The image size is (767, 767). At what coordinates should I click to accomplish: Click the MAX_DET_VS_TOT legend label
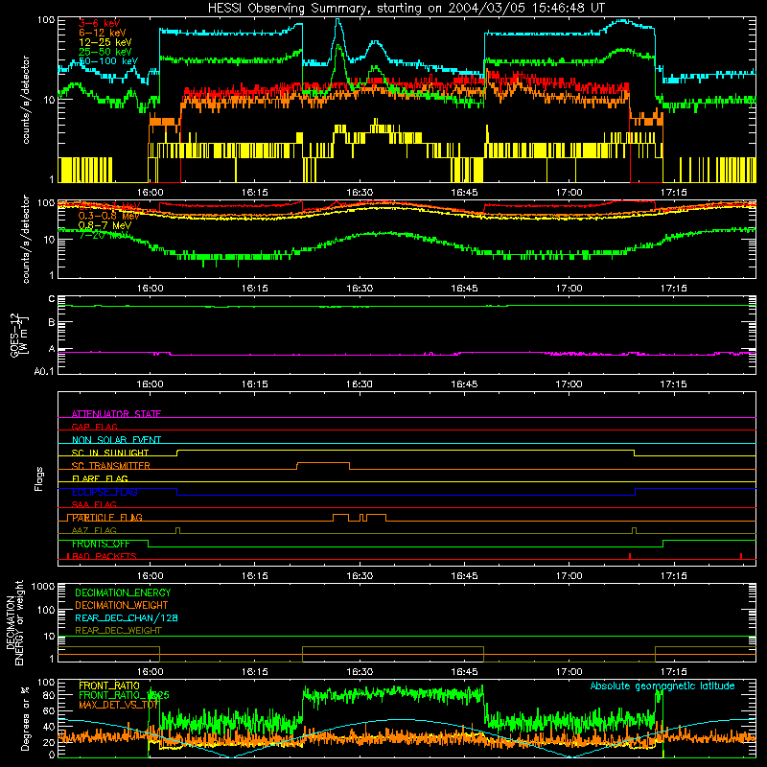pos(119,705)
